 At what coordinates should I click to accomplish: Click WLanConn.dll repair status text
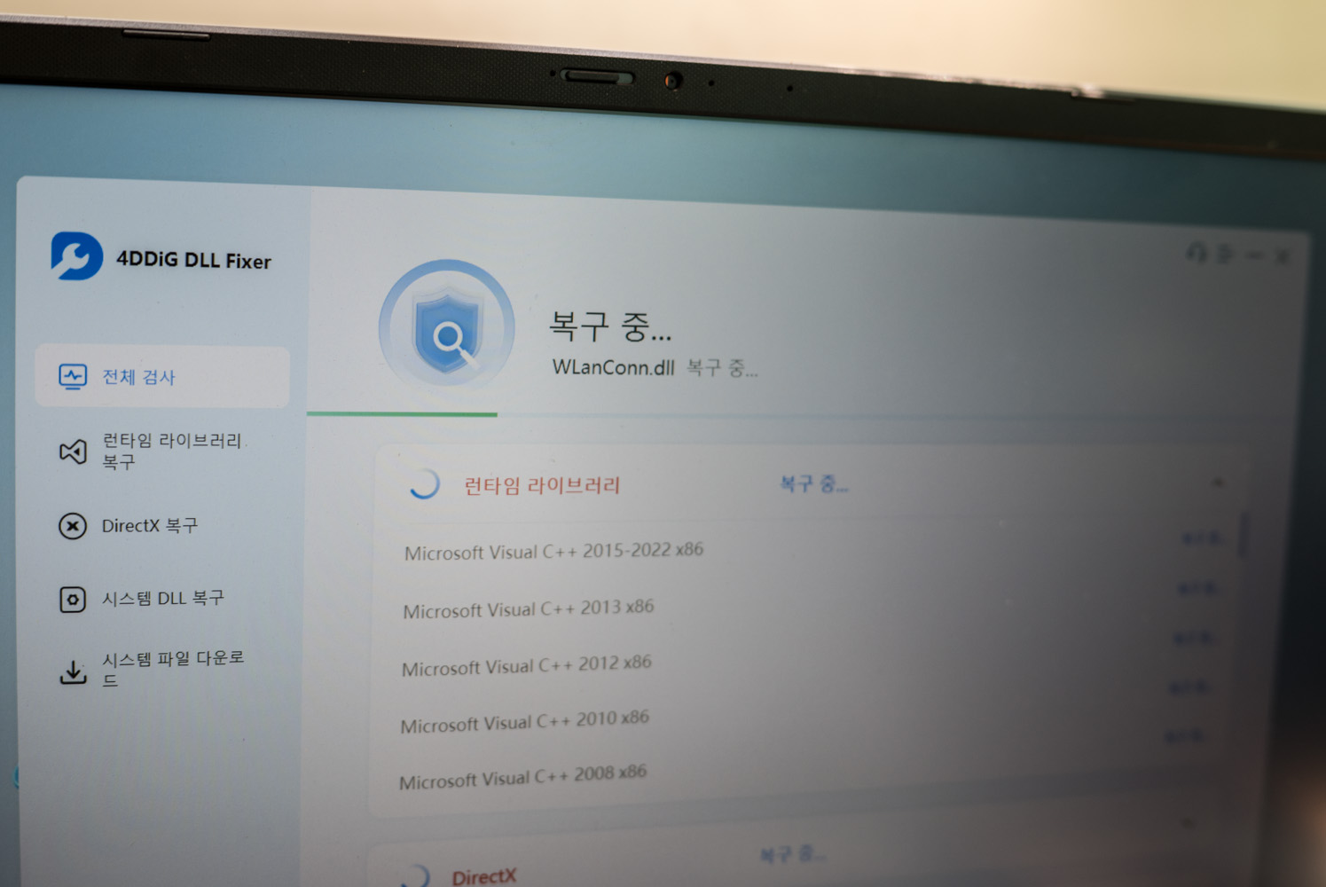(655, 367)
